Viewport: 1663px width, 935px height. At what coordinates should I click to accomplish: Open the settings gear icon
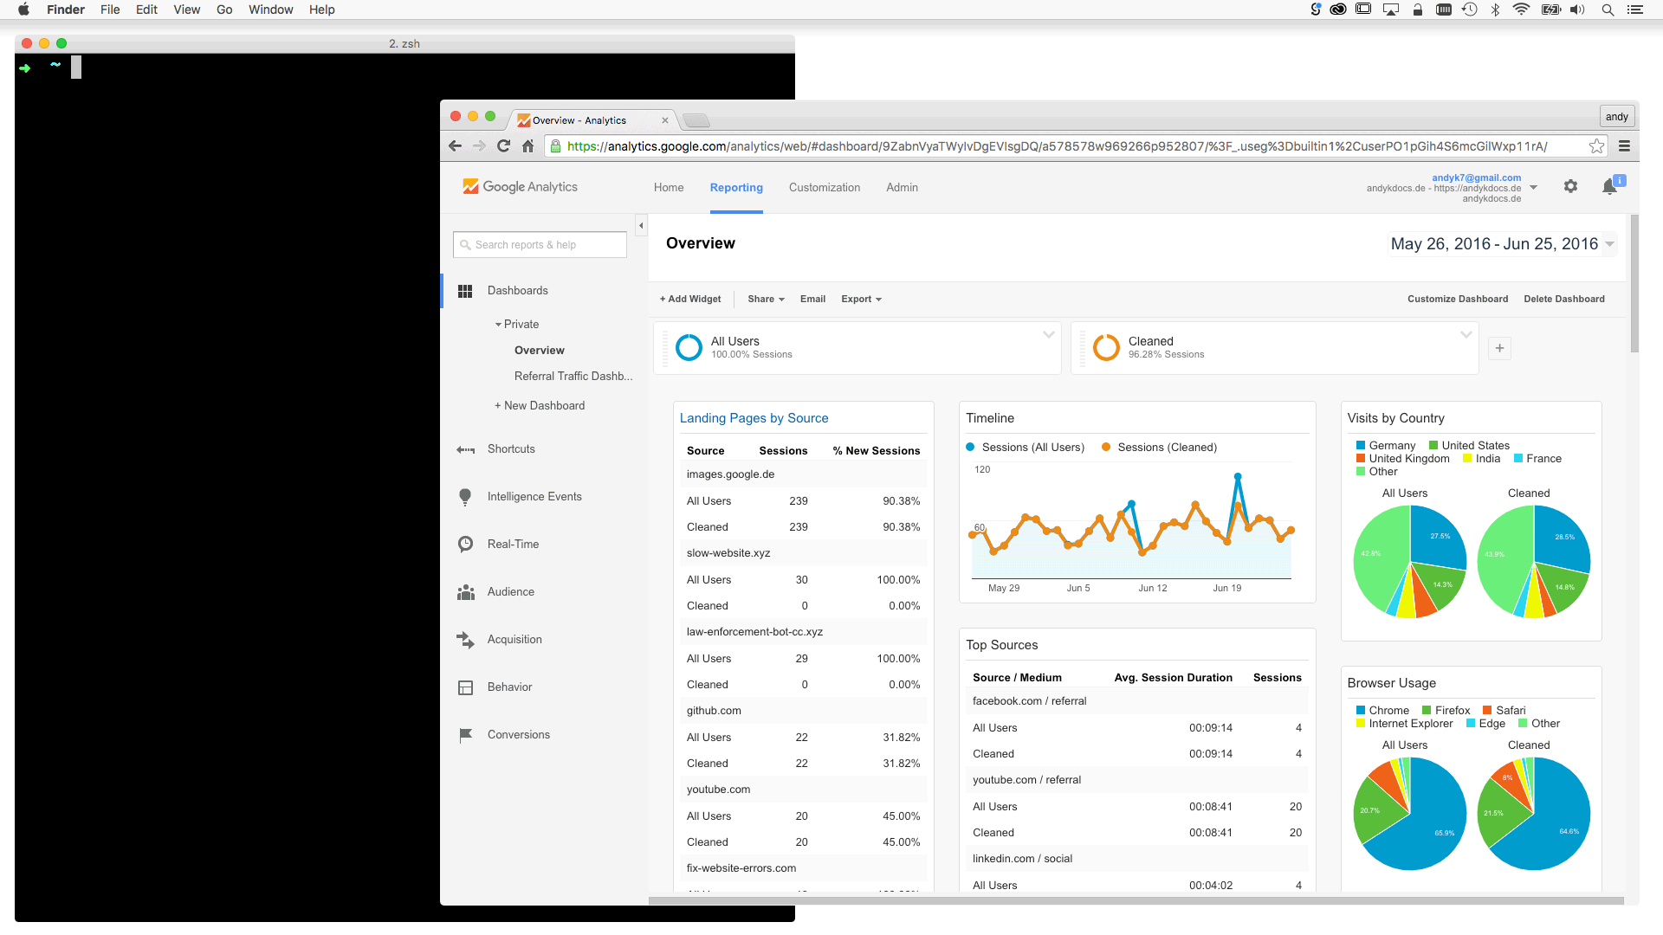pyautogui.click(x=1570, y=187)
